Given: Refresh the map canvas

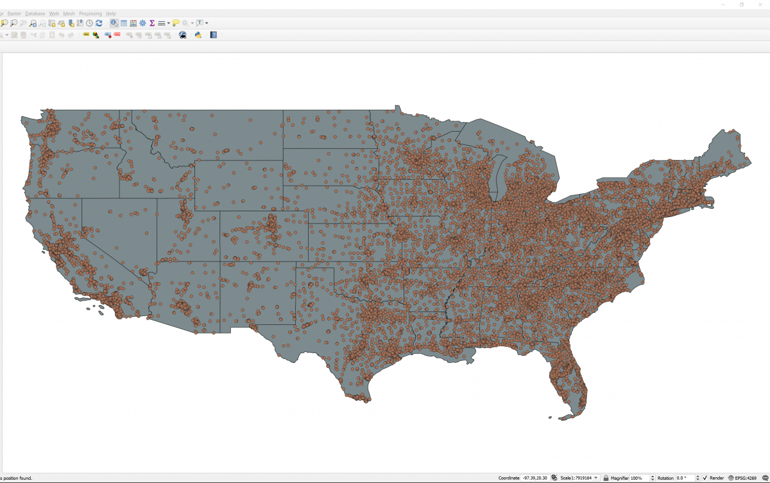Looking at the screenshot, I should click(98, 22).
